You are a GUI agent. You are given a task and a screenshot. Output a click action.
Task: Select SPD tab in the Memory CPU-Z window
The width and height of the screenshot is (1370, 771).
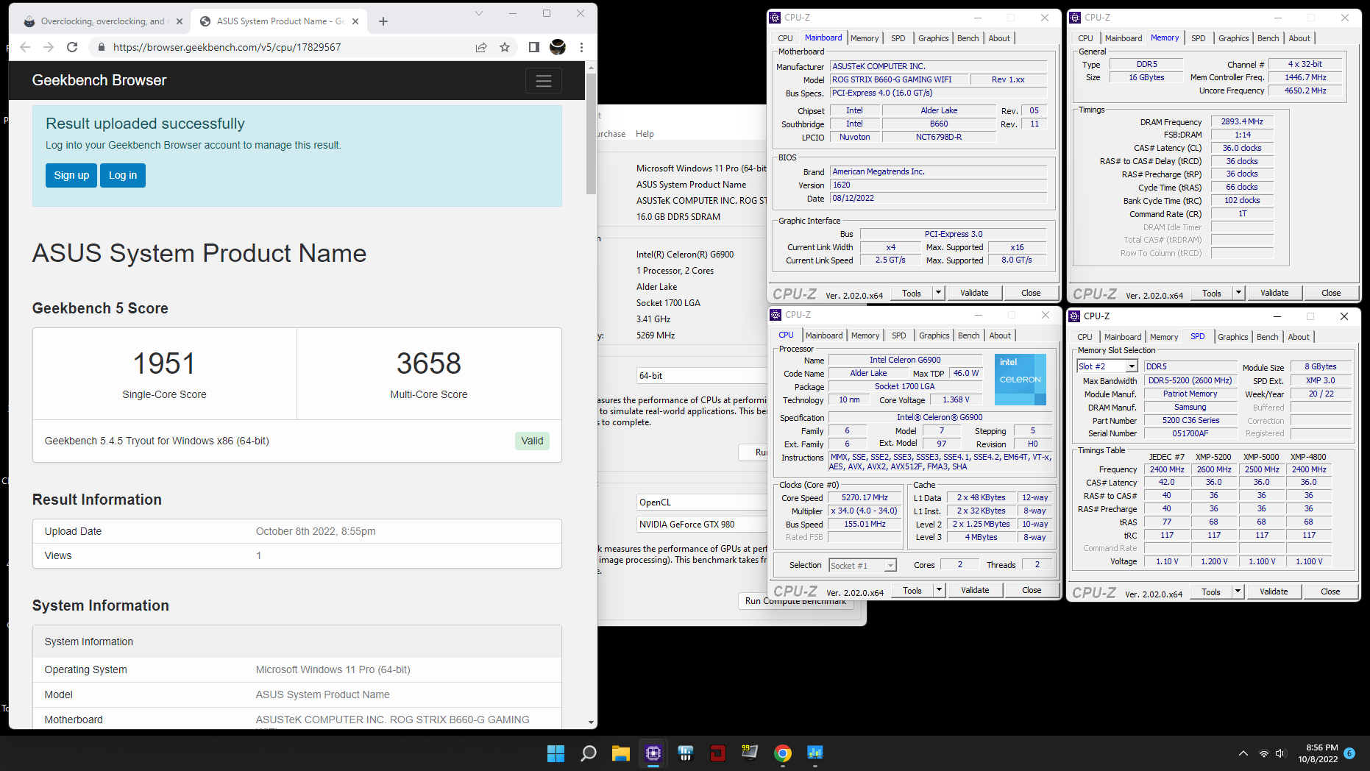pos(1198,38)
